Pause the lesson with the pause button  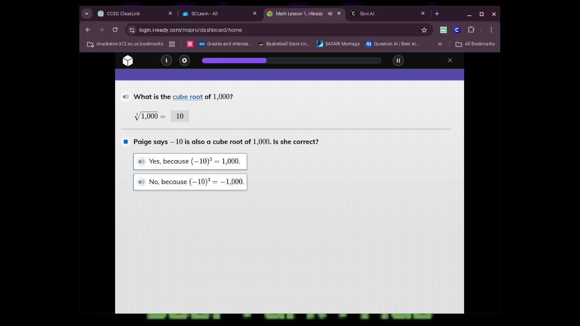tap(398, 60)
